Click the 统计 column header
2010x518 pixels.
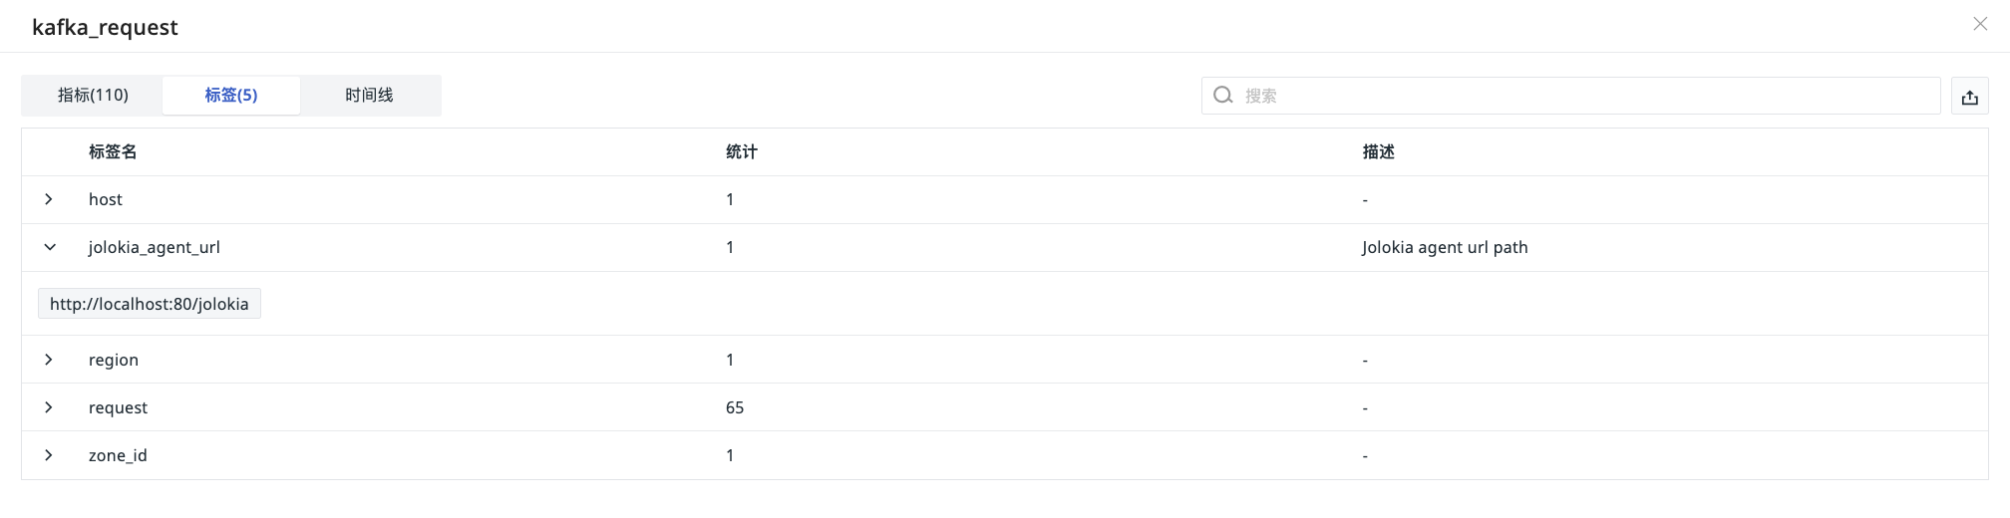[742, 151]
